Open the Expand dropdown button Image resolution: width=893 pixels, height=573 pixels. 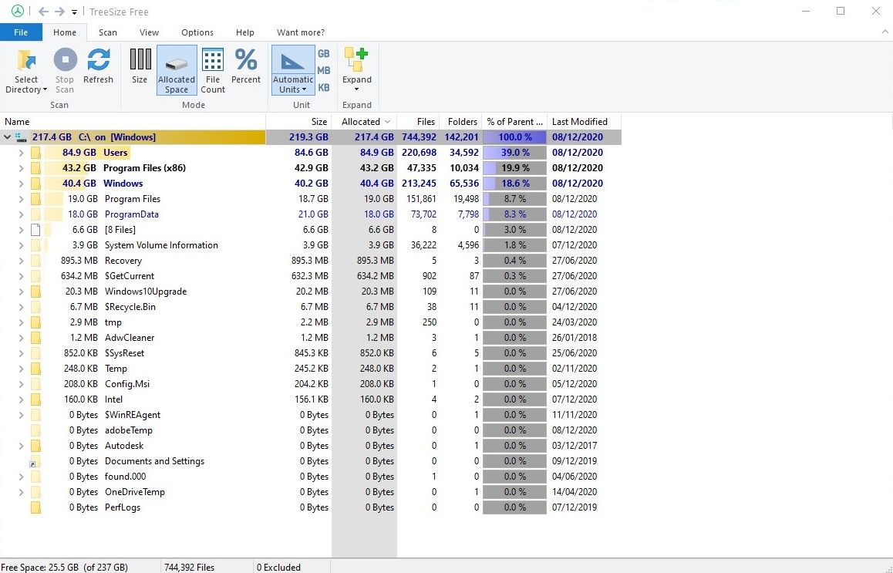(x=356, y=70)
